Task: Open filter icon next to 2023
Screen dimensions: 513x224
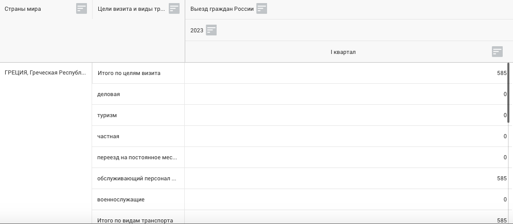Action: 211,30
